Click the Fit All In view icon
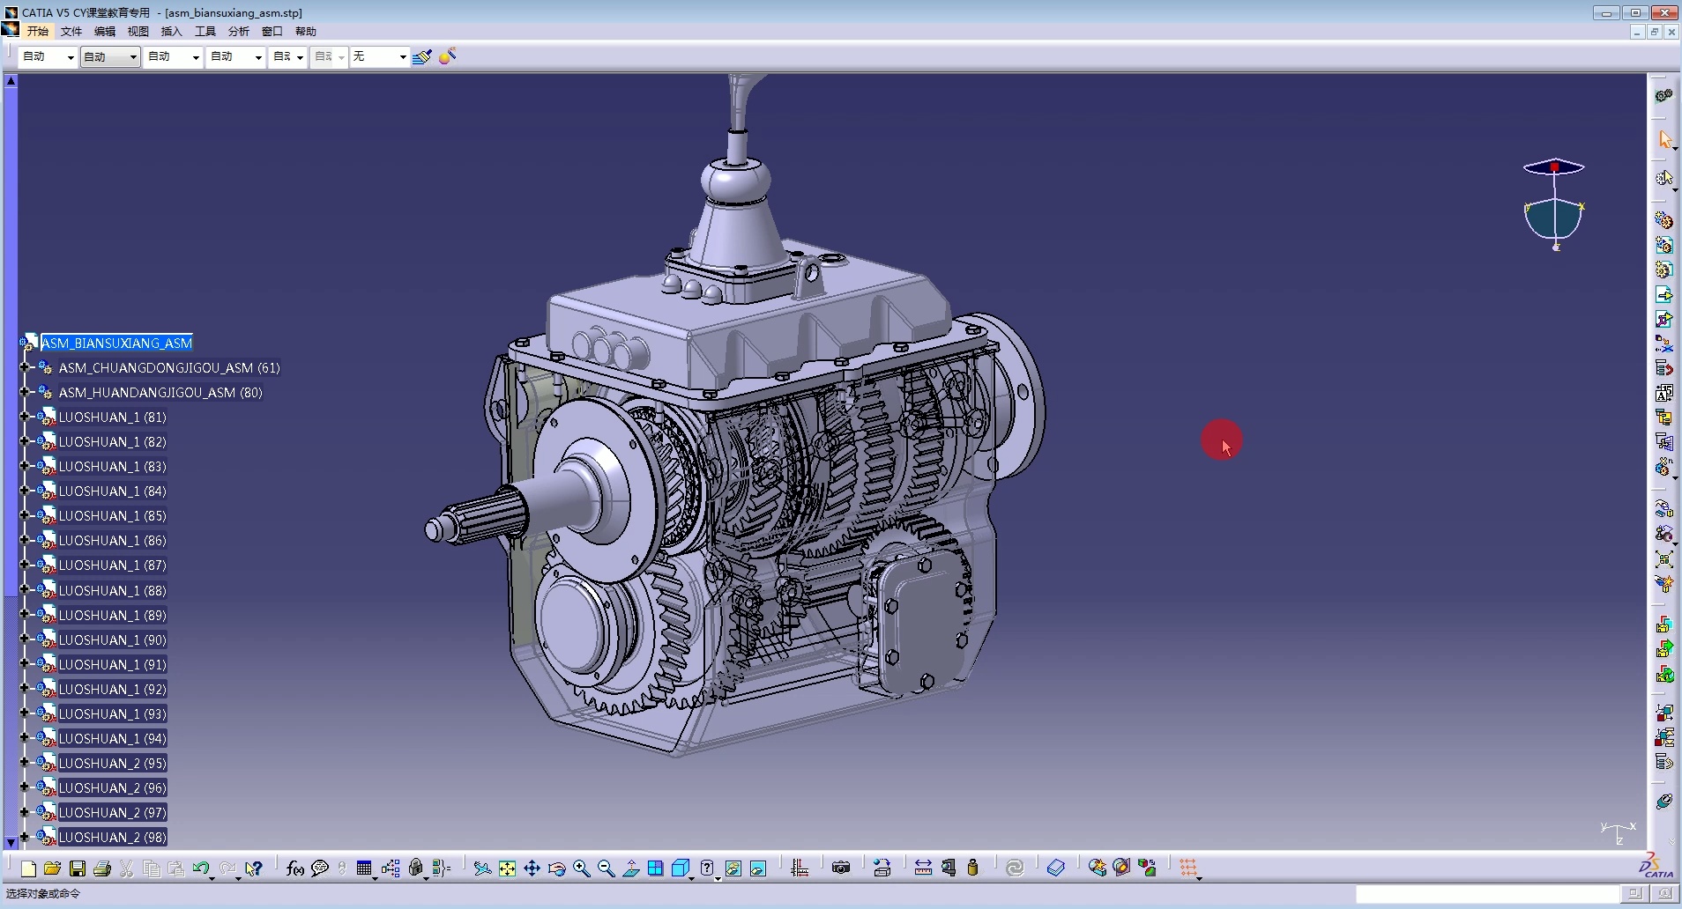1682x909 pixels. (508, 868)
